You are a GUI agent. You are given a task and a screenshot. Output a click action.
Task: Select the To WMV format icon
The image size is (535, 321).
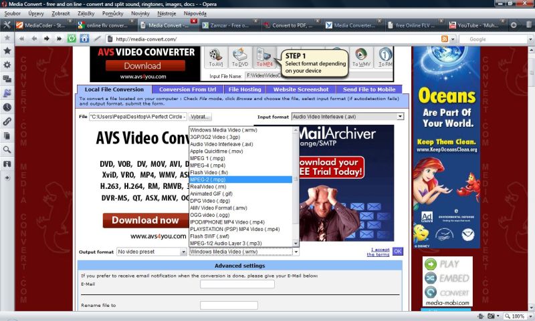[x=361, y=57]
